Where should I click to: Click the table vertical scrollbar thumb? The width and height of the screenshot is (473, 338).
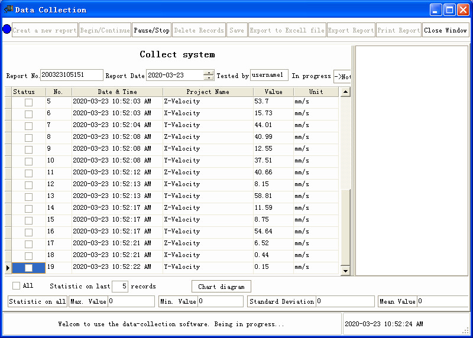(x=345, y=227)
